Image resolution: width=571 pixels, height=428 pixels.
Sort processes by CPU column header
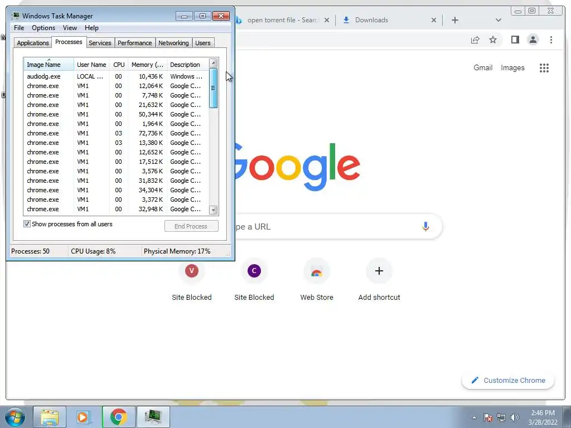[119, 65]
